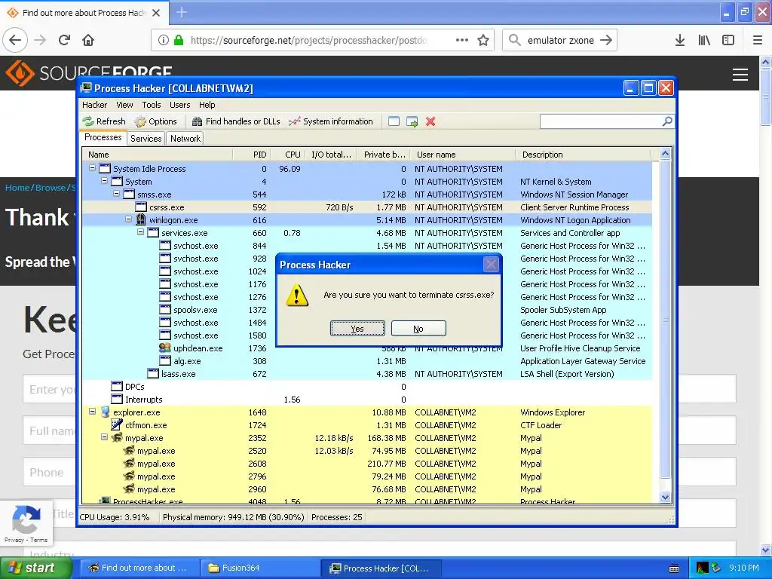Switch to the Services tab

pos(146,139)
